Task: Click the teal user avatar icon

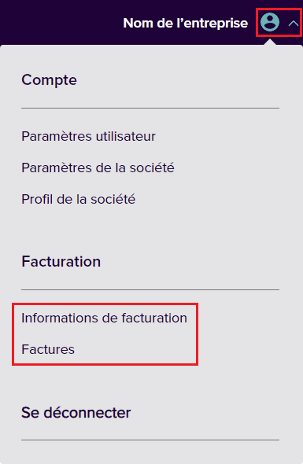Action: click(x=269, y=22)
